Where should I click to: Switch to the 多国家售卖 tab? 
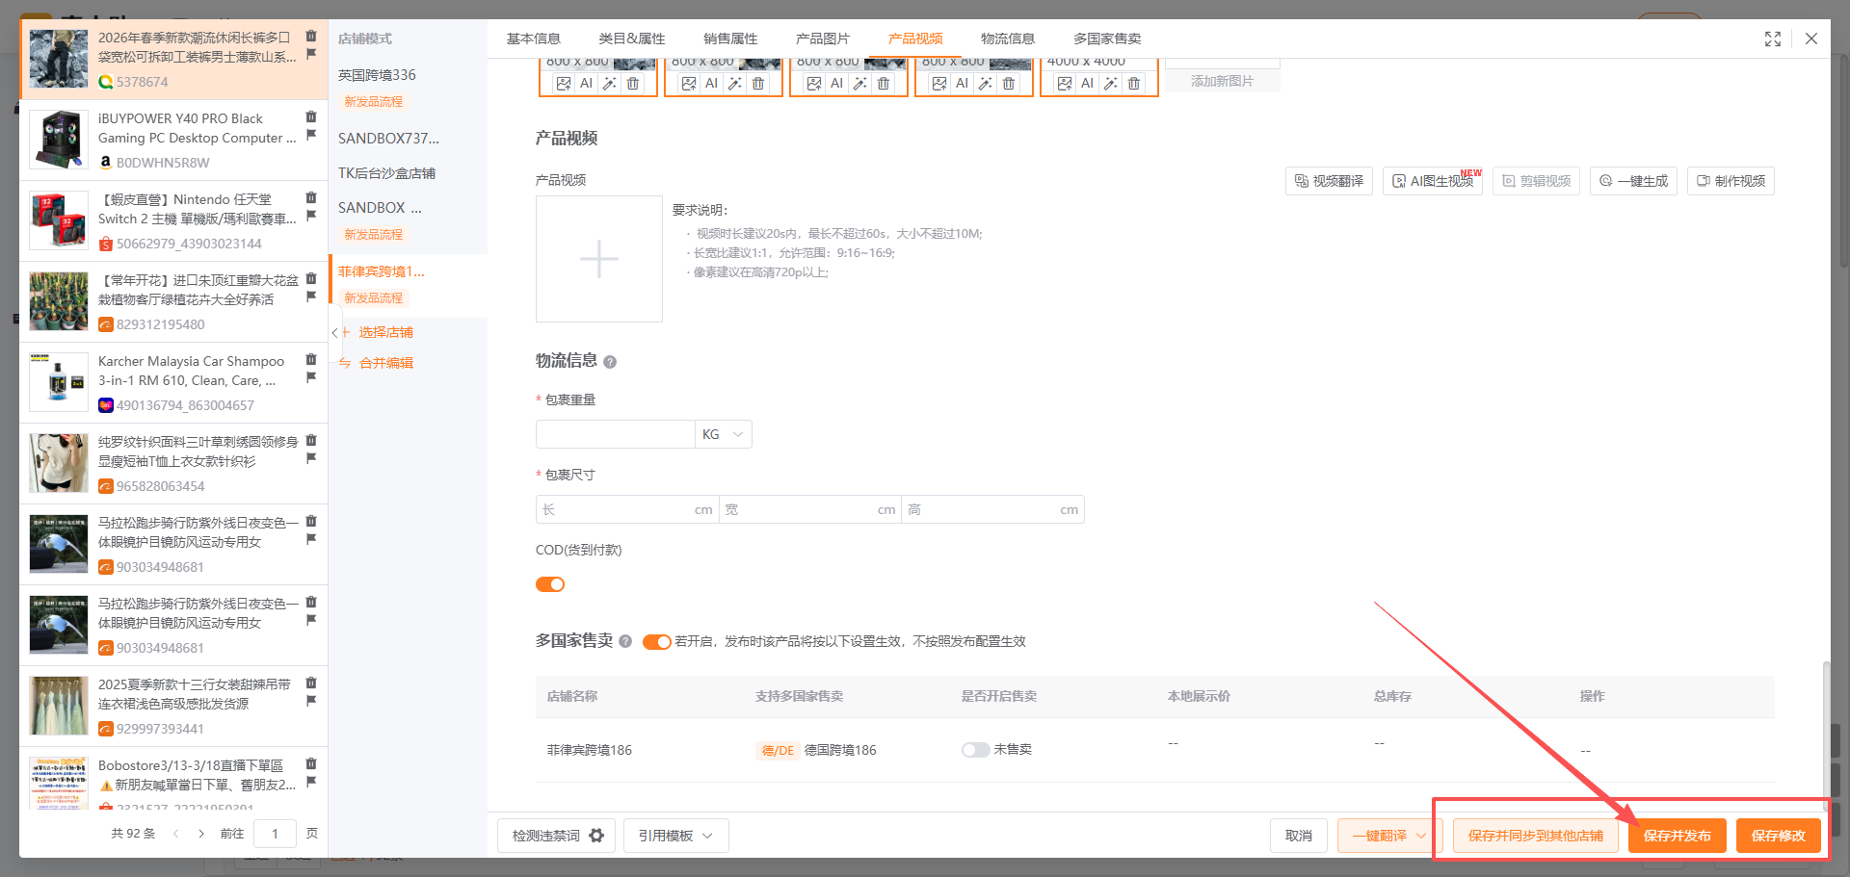click(x=1107, y=39)
